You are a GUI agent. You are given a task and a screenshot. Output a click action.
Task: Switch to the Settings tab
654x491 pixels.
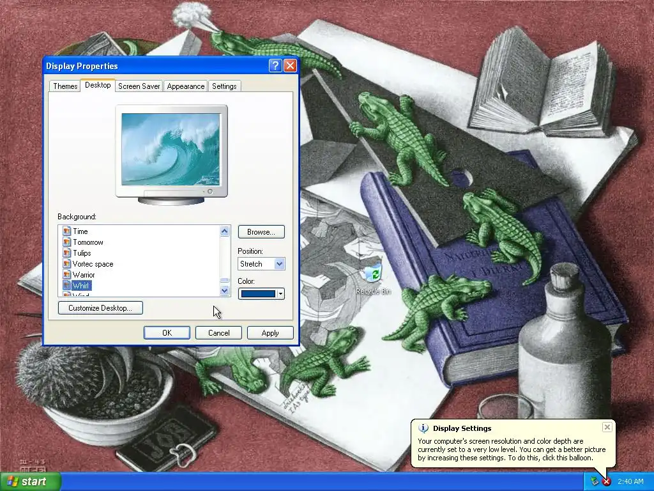point(224,86)
